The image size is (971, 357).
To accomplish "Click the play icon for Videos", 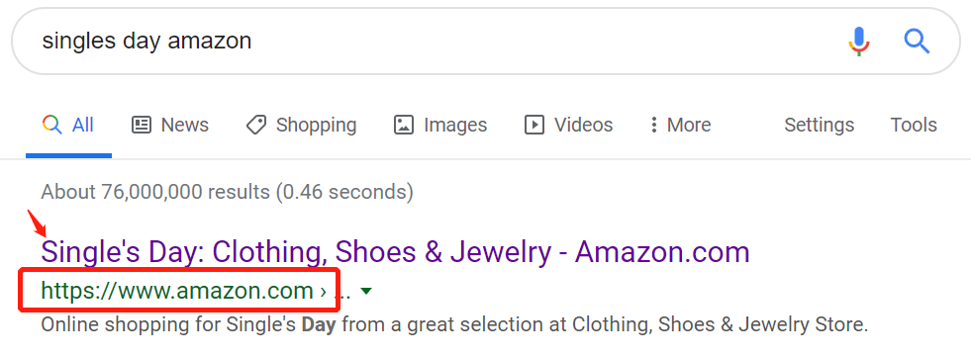I will point(534,125).
